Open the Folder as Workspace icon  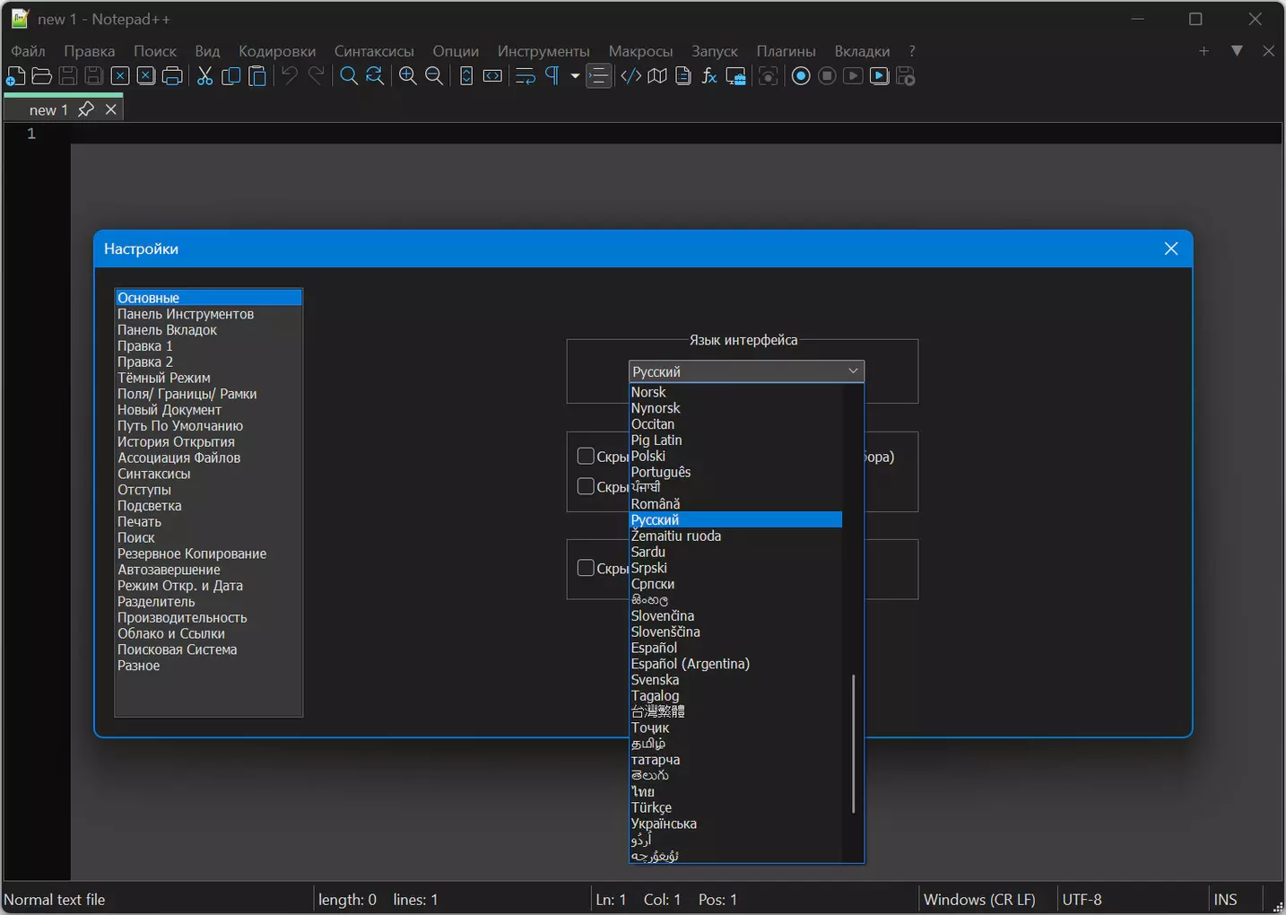[x=736, y=76]
